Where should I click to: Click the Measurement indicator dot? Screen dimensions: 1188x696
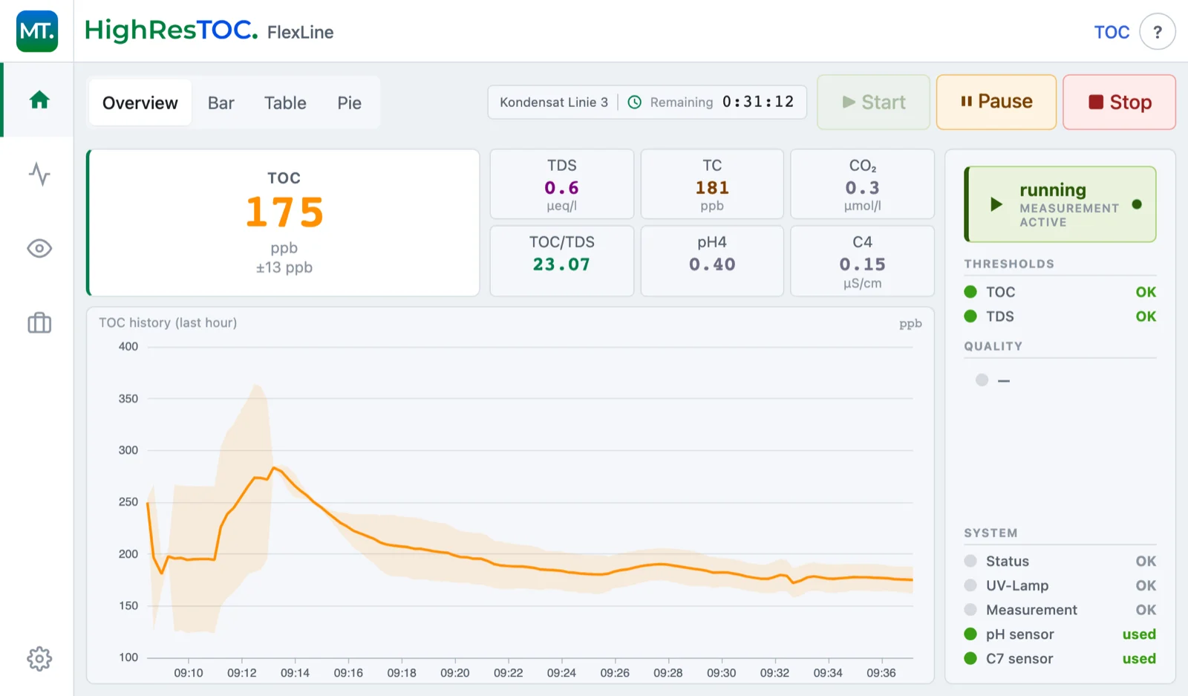tap(970, 610)
